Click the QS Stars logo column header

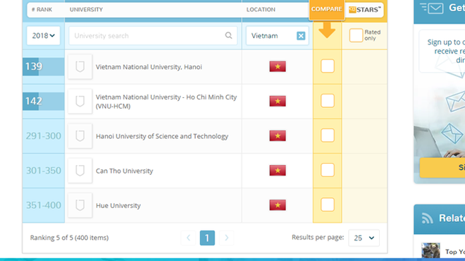pos(364,10)
